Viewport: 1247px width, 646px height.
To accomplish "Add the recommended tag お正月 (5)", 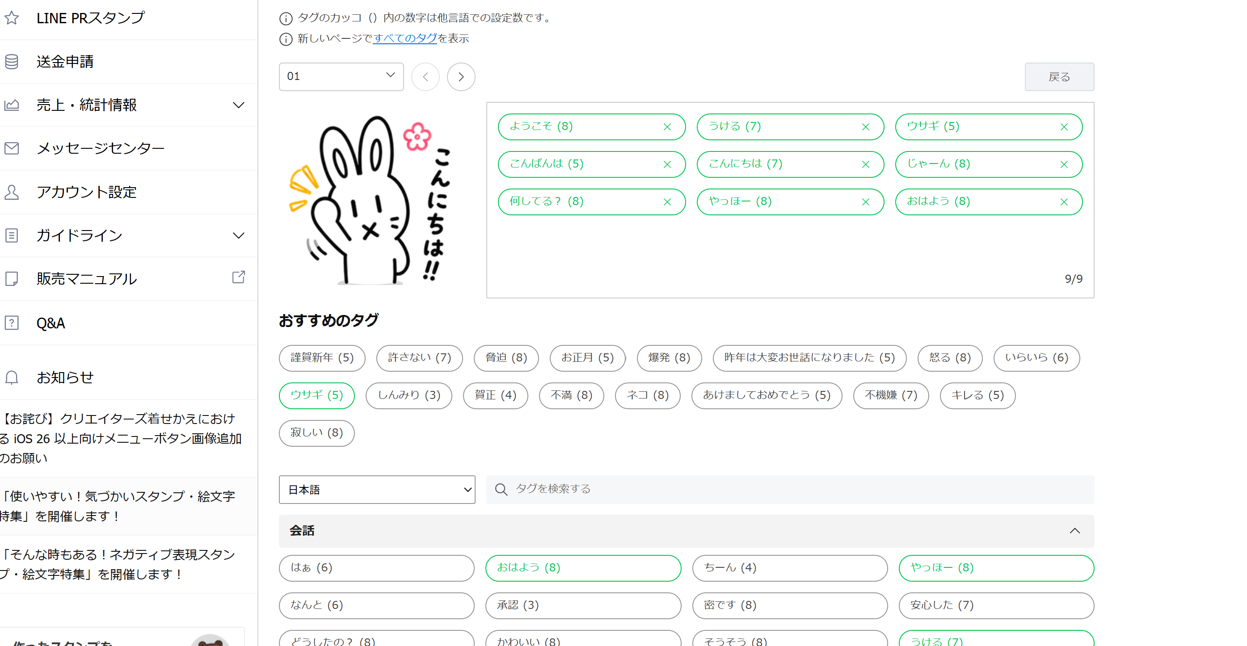I will click(587, 358).
